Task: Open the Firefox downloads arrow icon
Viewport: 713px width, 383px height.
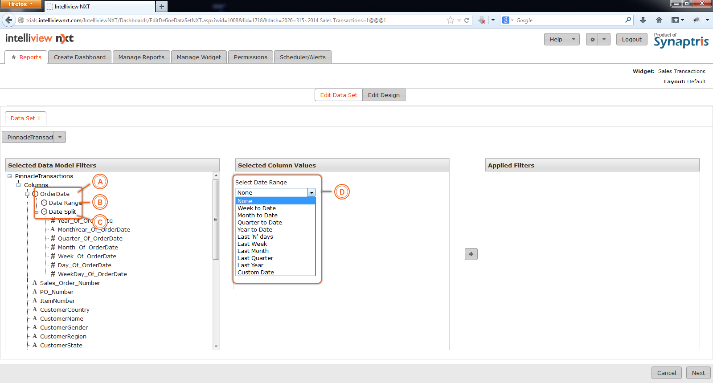Action: tap(643, 20)
